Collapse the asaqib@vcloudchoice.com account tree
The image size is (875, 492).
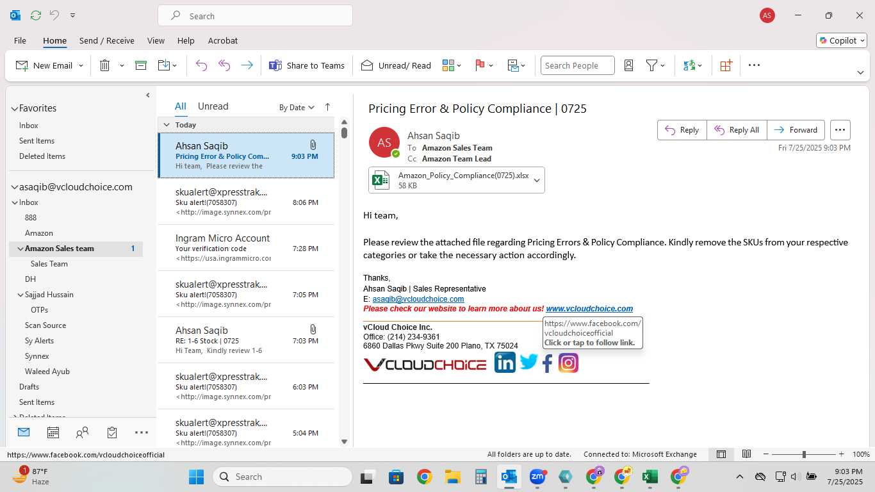click(15, 188)
